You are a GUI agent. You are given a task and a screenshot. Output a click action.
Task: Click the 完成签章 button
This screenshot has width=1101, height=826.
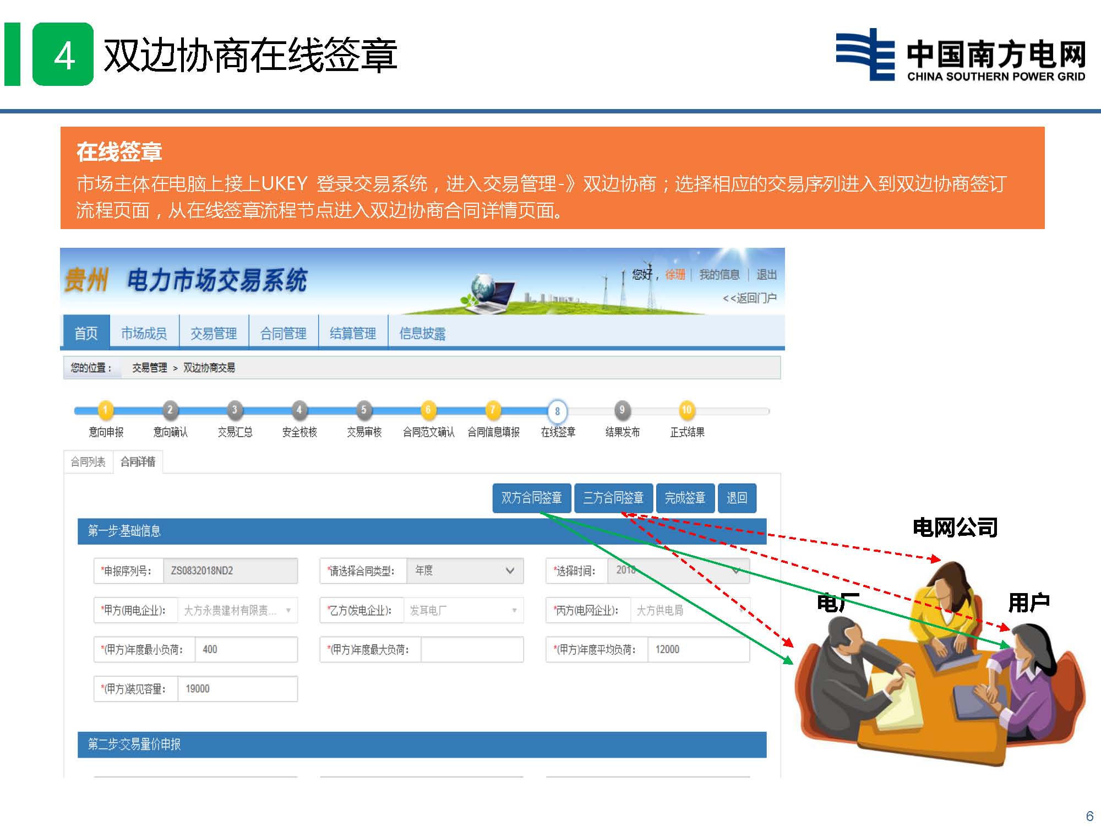point(686,498)
